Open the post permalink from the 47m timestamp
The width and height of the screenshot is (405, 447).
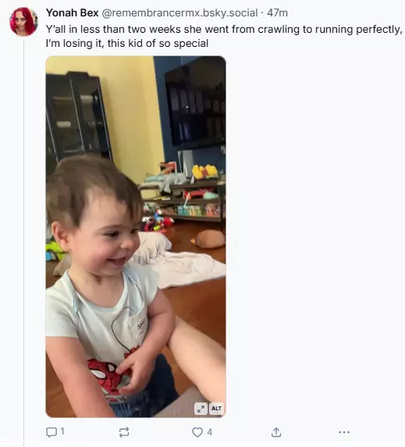277,13
